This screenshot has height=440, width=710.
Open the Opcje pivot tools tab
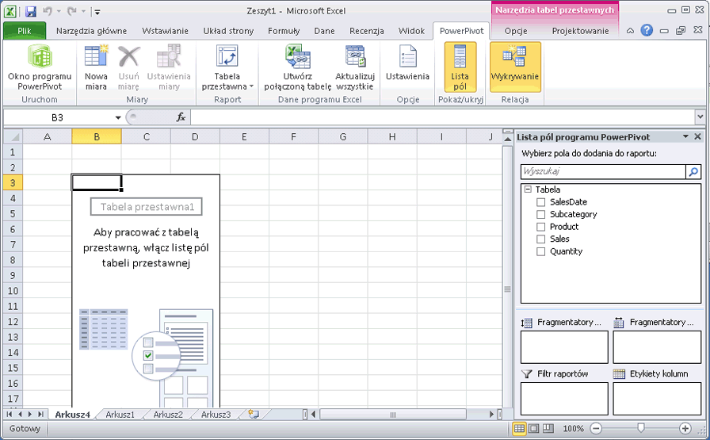point(516,31)
